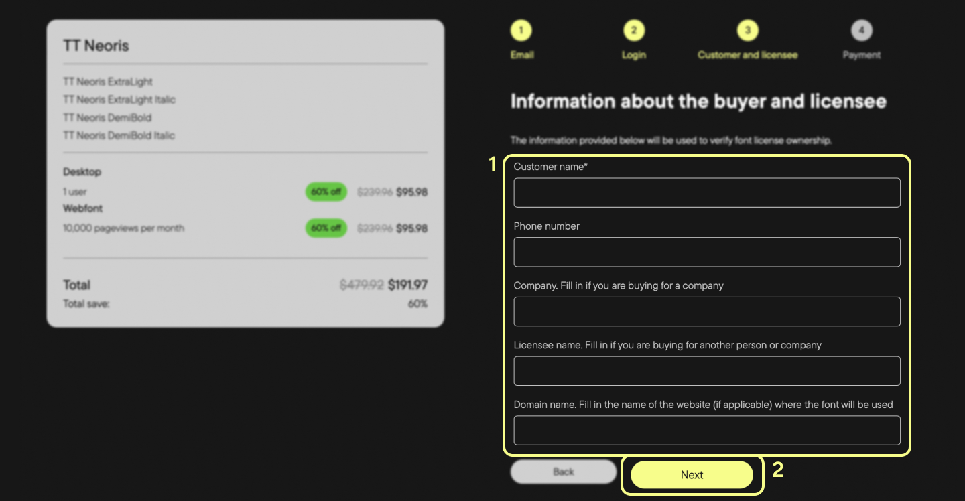Focus the Phone number field
Viewport: 965px width, 501px height.
[x=707, y=252]
